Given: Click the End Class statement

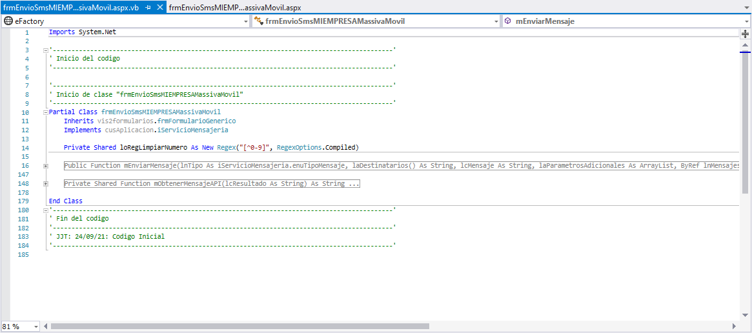Looking at the screenshot, I should (x=66, y=201).
